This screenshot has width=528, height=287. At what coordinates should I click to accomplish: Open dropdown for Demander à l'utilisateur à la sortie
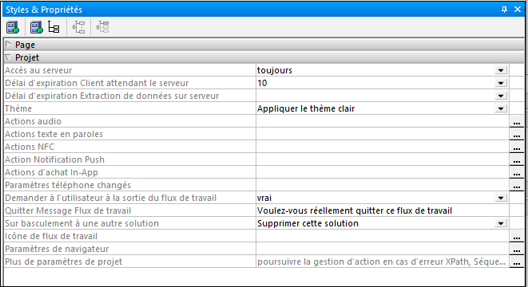coord(501,198)
